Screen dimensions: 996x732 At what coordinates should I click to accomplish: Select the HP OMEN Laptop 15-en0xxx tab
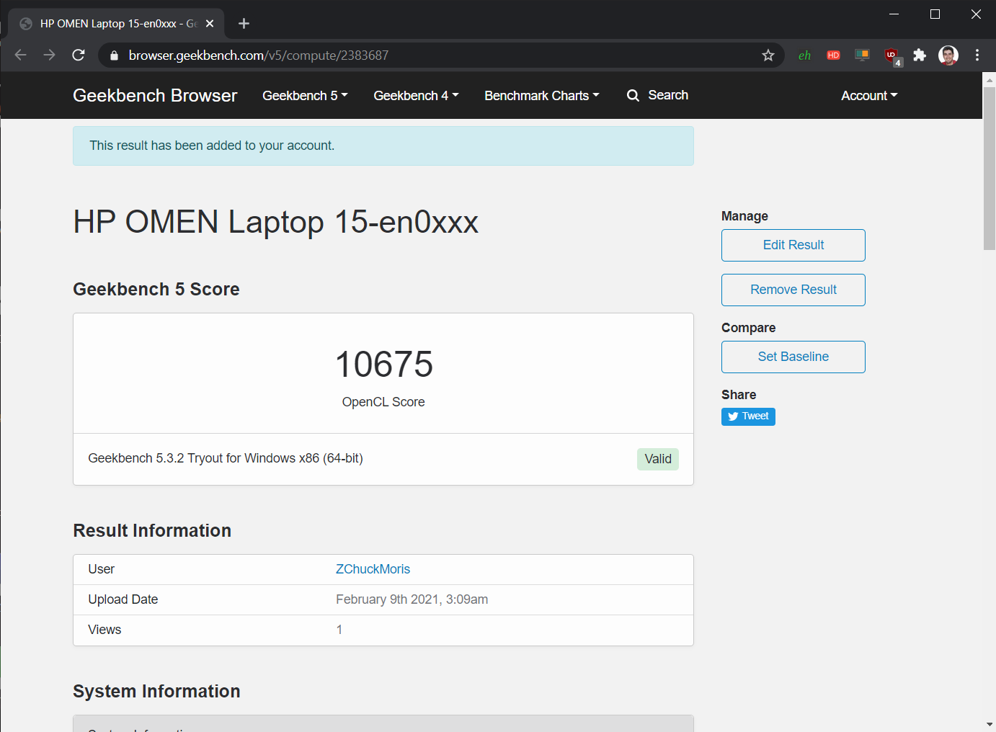click(116, 24)
